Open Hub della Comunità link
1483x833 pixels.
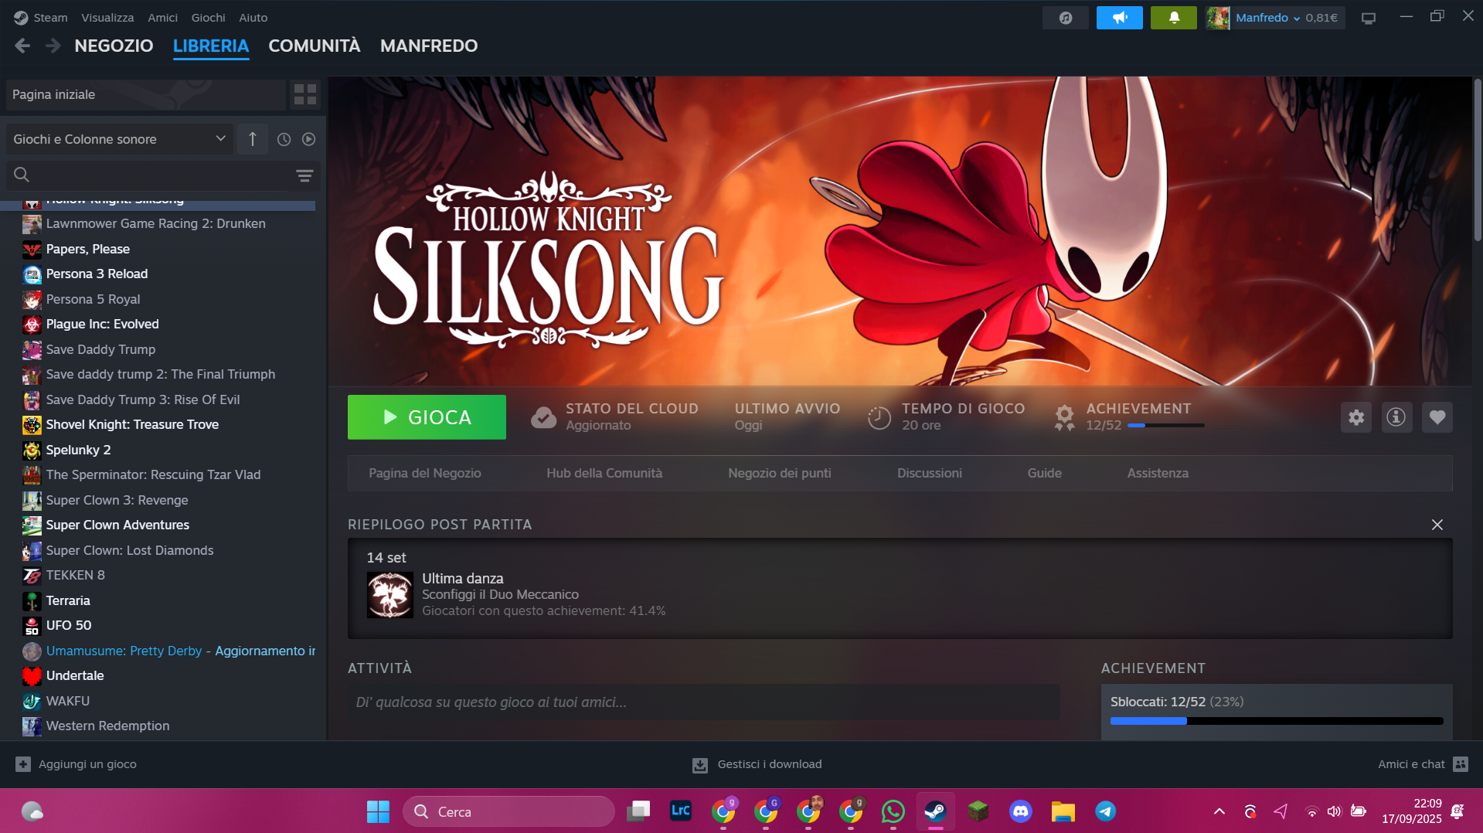point(604,473)
